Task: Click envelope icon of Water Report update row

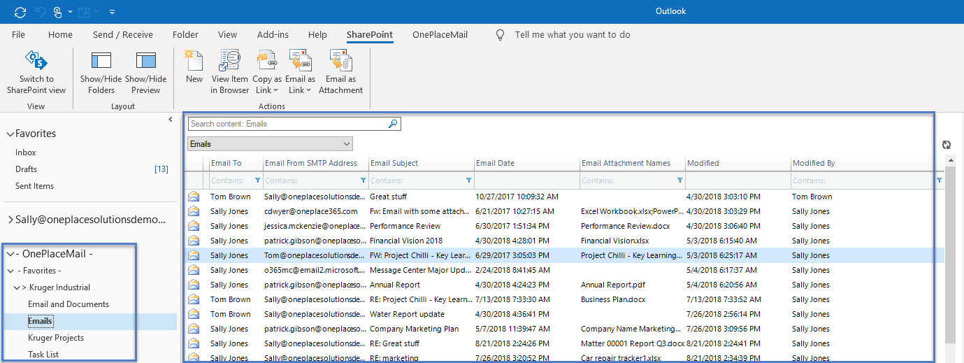Action: pyautogui.click(x=194, y=314)
